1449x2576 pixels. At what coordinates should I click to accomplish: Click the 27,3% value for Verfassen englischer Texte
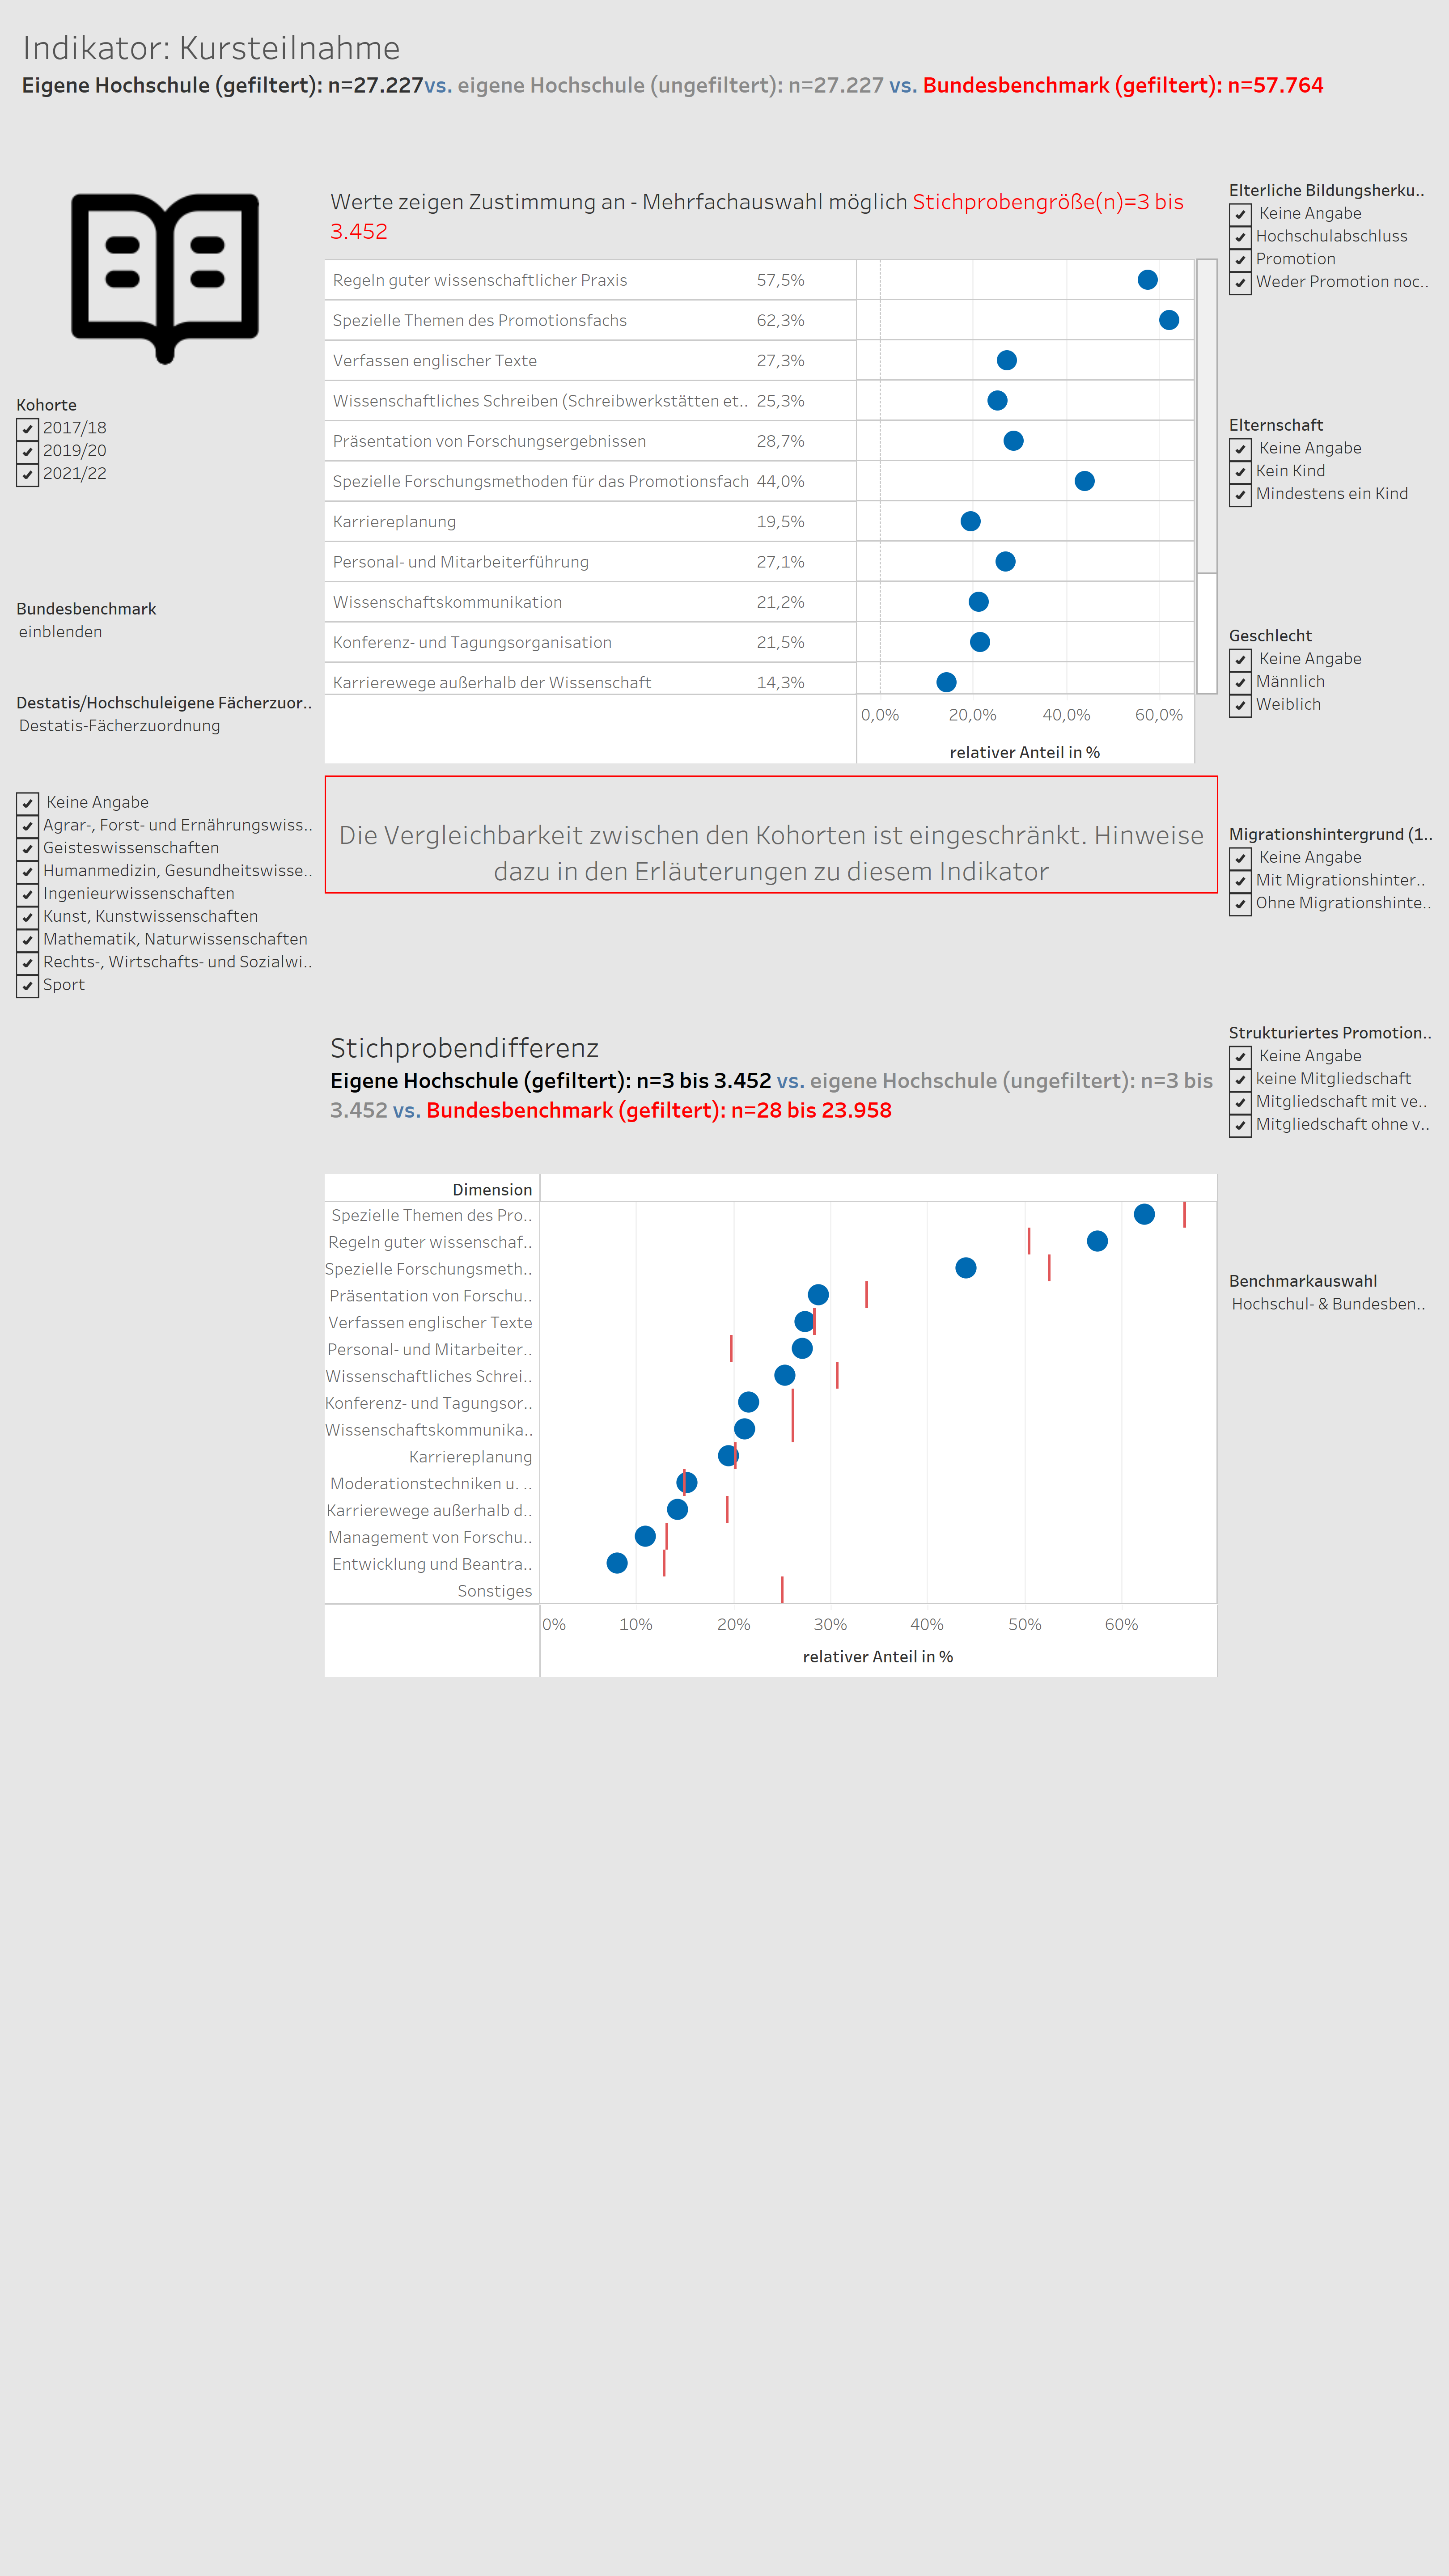[780, 361]
